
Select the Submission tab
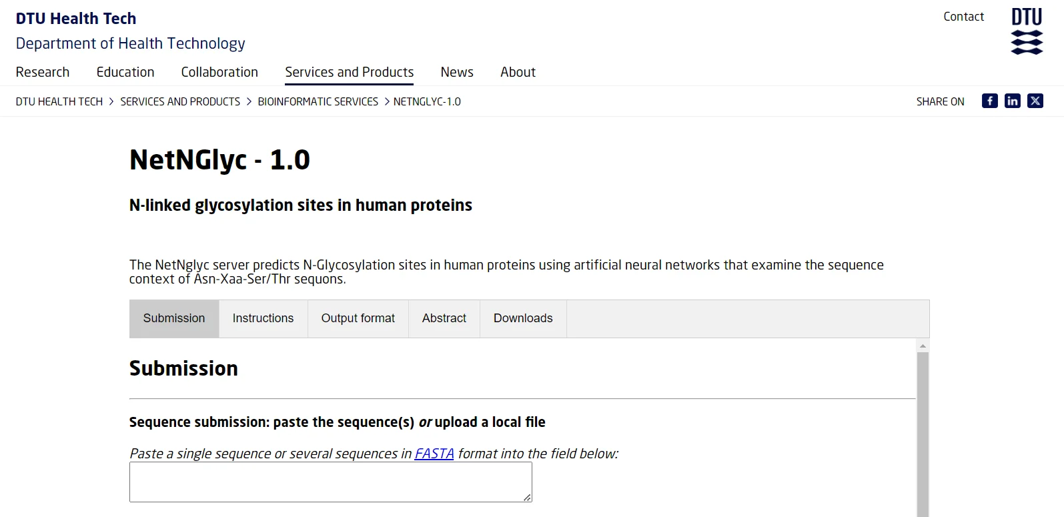point(174,318)
